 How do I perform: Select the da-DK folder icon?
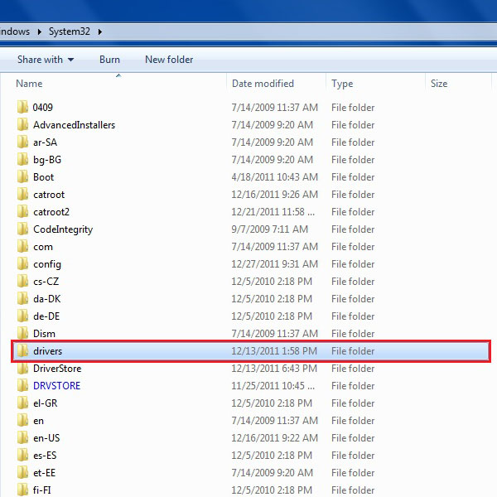point(22,299)
